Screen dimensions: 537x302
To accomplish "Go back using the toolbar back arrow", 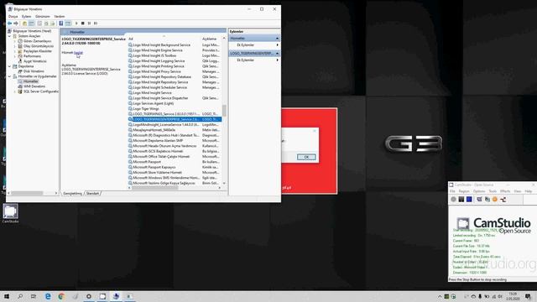I will 9,23.
